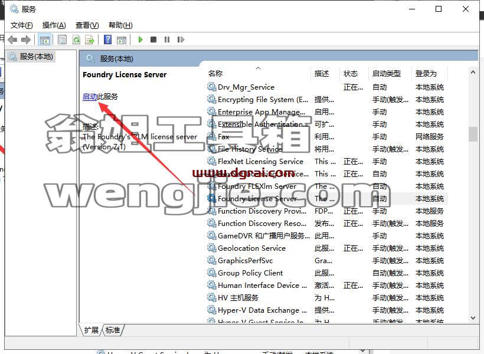This screenshot has height=354, width=484.
Task: Click the Export list toolbar icon
Action: (90, 40)
